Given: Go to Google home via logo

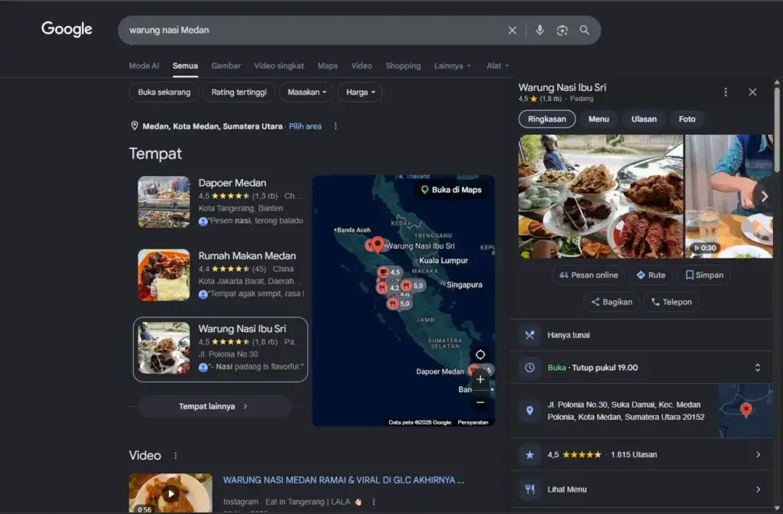Looking at the screenshot, I should point(67,30).
